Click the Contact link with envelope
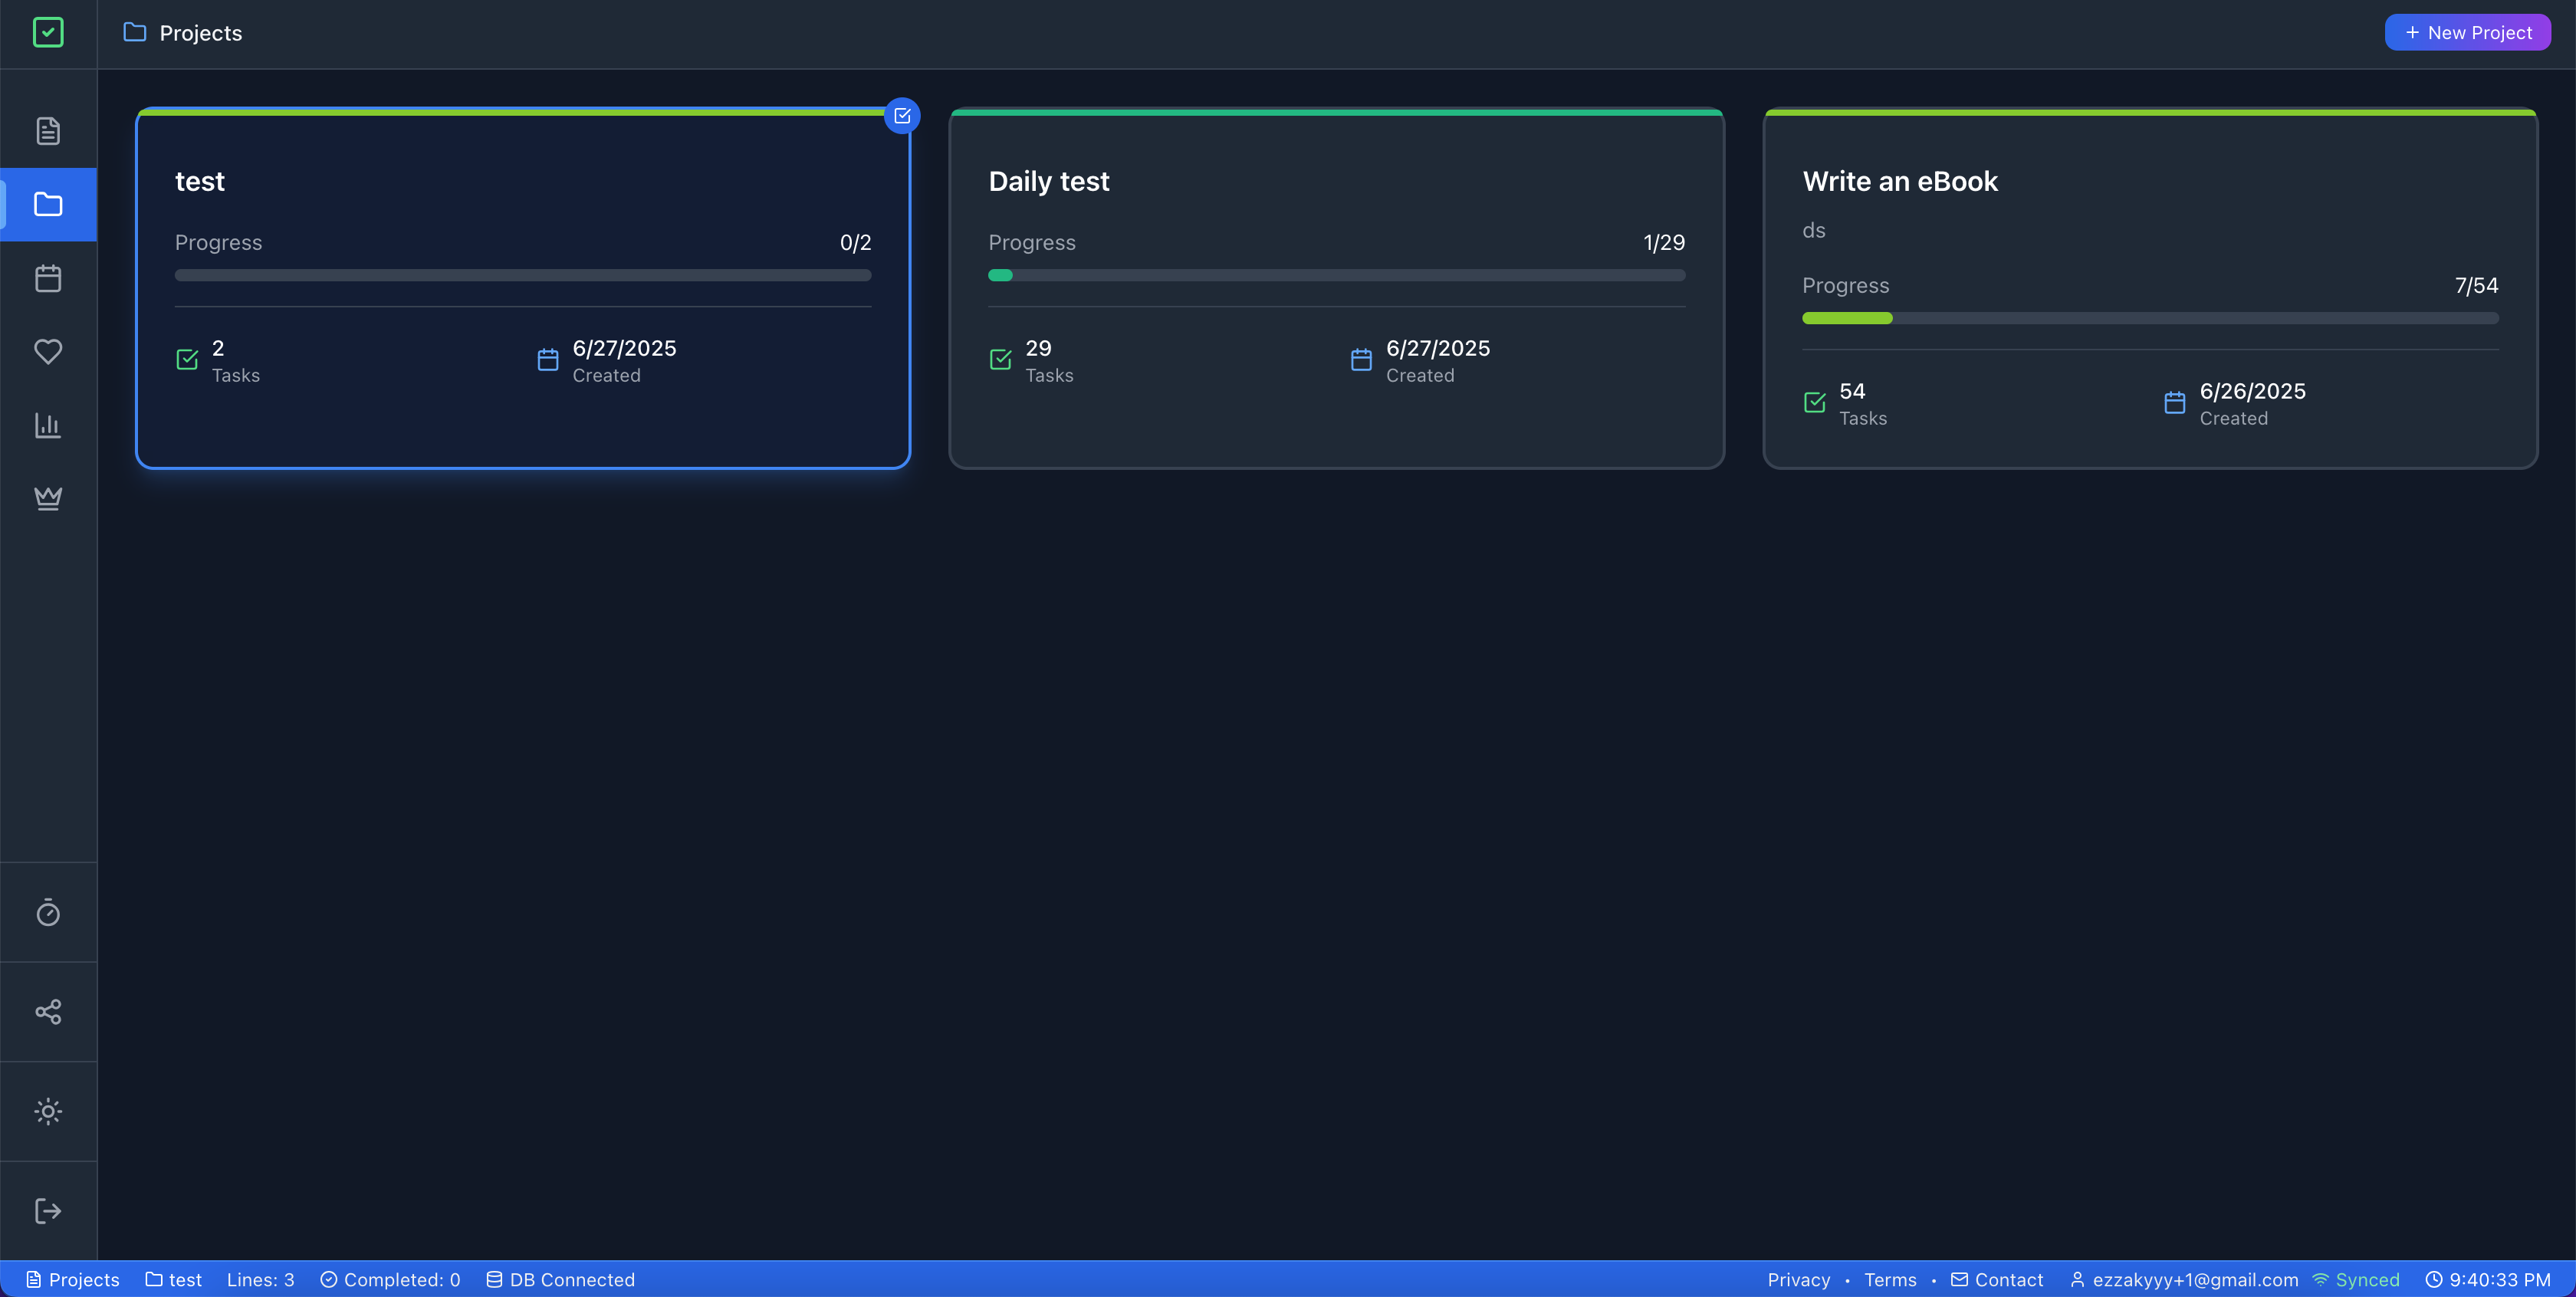 1997,1280
